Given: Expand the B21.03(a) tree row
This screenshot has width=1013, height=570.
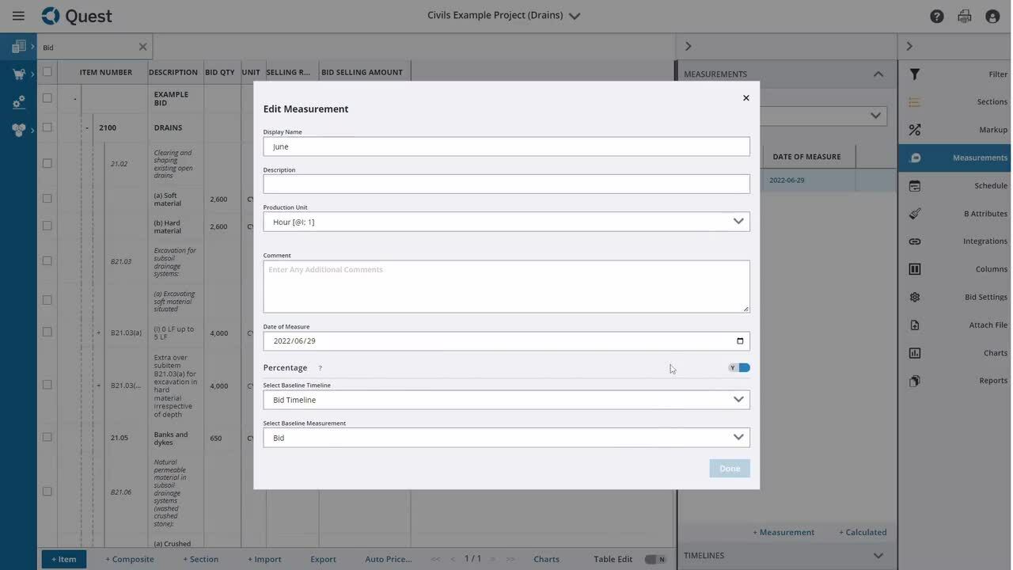Looking at the screenshot, I should click(x=98, y=333).
